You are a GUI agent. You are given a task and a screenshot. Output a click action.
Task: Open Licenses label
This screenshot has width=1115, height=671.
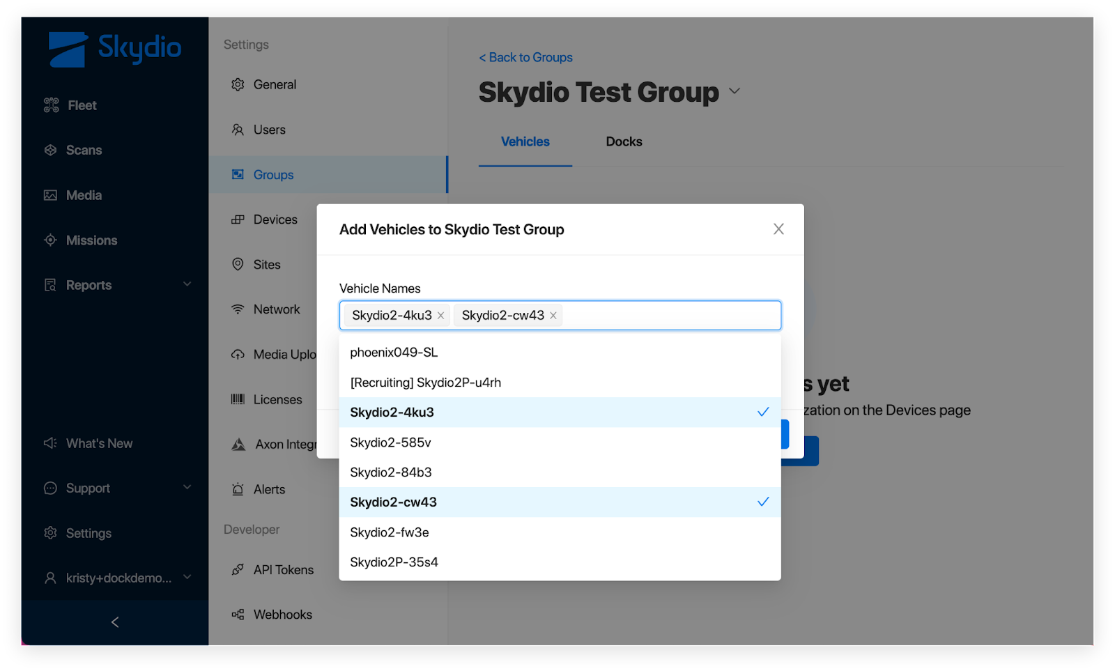point(277,399)
